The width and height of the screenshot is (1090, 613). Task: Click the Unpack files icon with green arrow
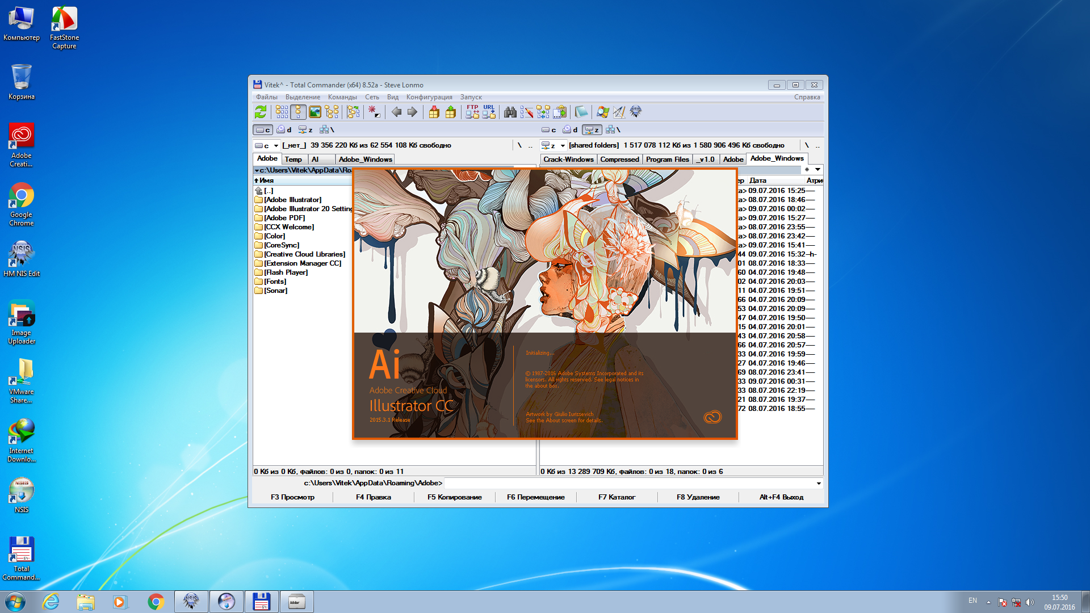tap(451, 112)
